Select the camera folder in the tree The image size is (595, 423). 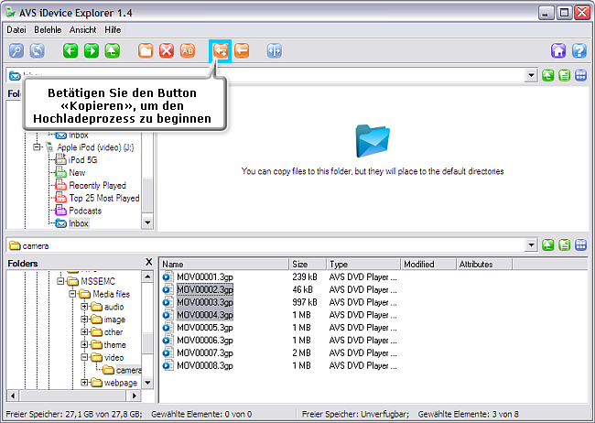[122, 370]
